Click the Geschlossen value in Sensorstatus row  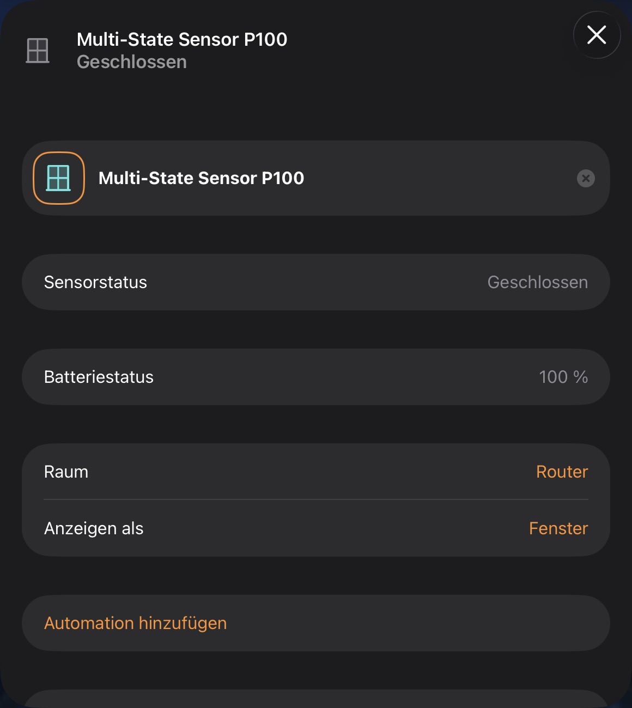point(537,282)
